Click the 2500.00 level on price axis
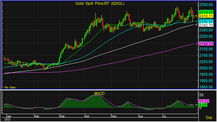This screenshot has height=122, width=217. (206, 5)
